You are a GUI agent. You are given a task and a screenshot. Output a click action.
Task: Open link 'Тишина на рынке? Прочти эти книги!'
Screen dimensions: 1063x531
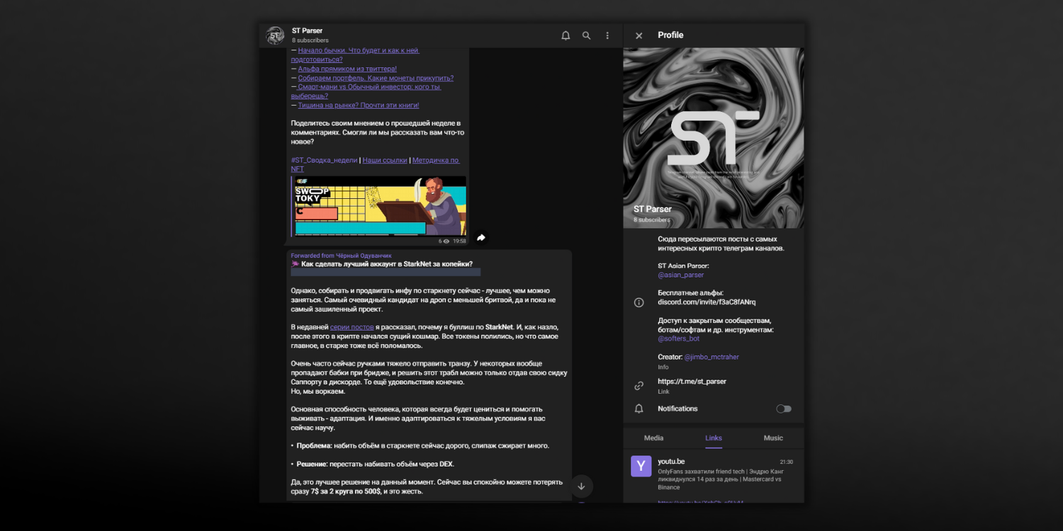point(359,105)
